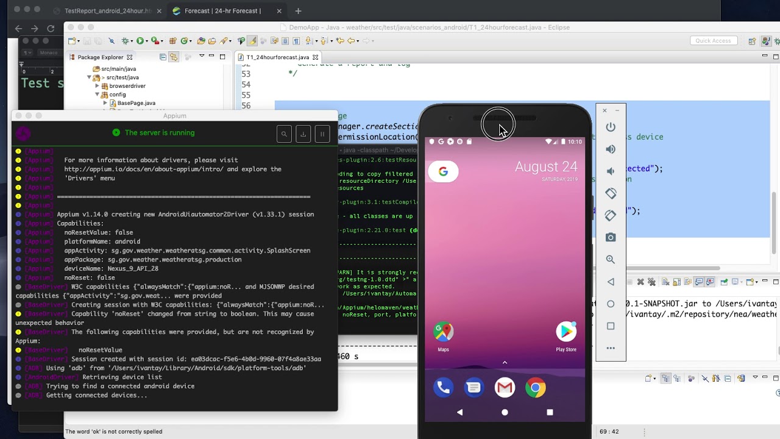Click Eclipse Run green play button
The image size is (780, 439).
[140, 41]
